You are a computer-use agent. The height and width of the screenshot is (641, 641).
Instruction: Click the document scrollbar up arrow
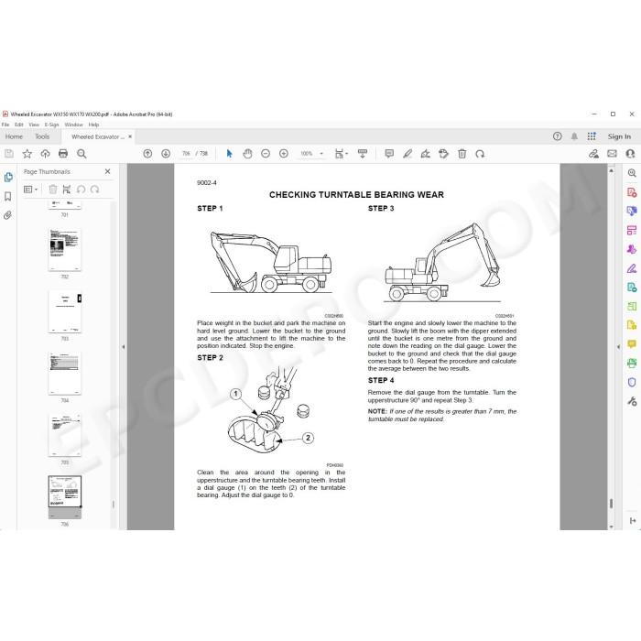pos(611,170)
